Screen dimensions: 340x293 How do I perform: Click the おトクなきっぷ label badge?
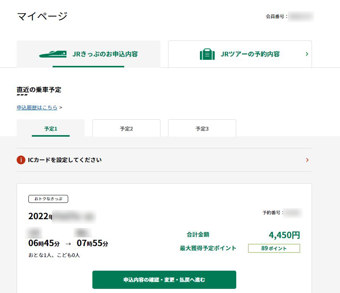pyautogui.click(x=48, y=199)
